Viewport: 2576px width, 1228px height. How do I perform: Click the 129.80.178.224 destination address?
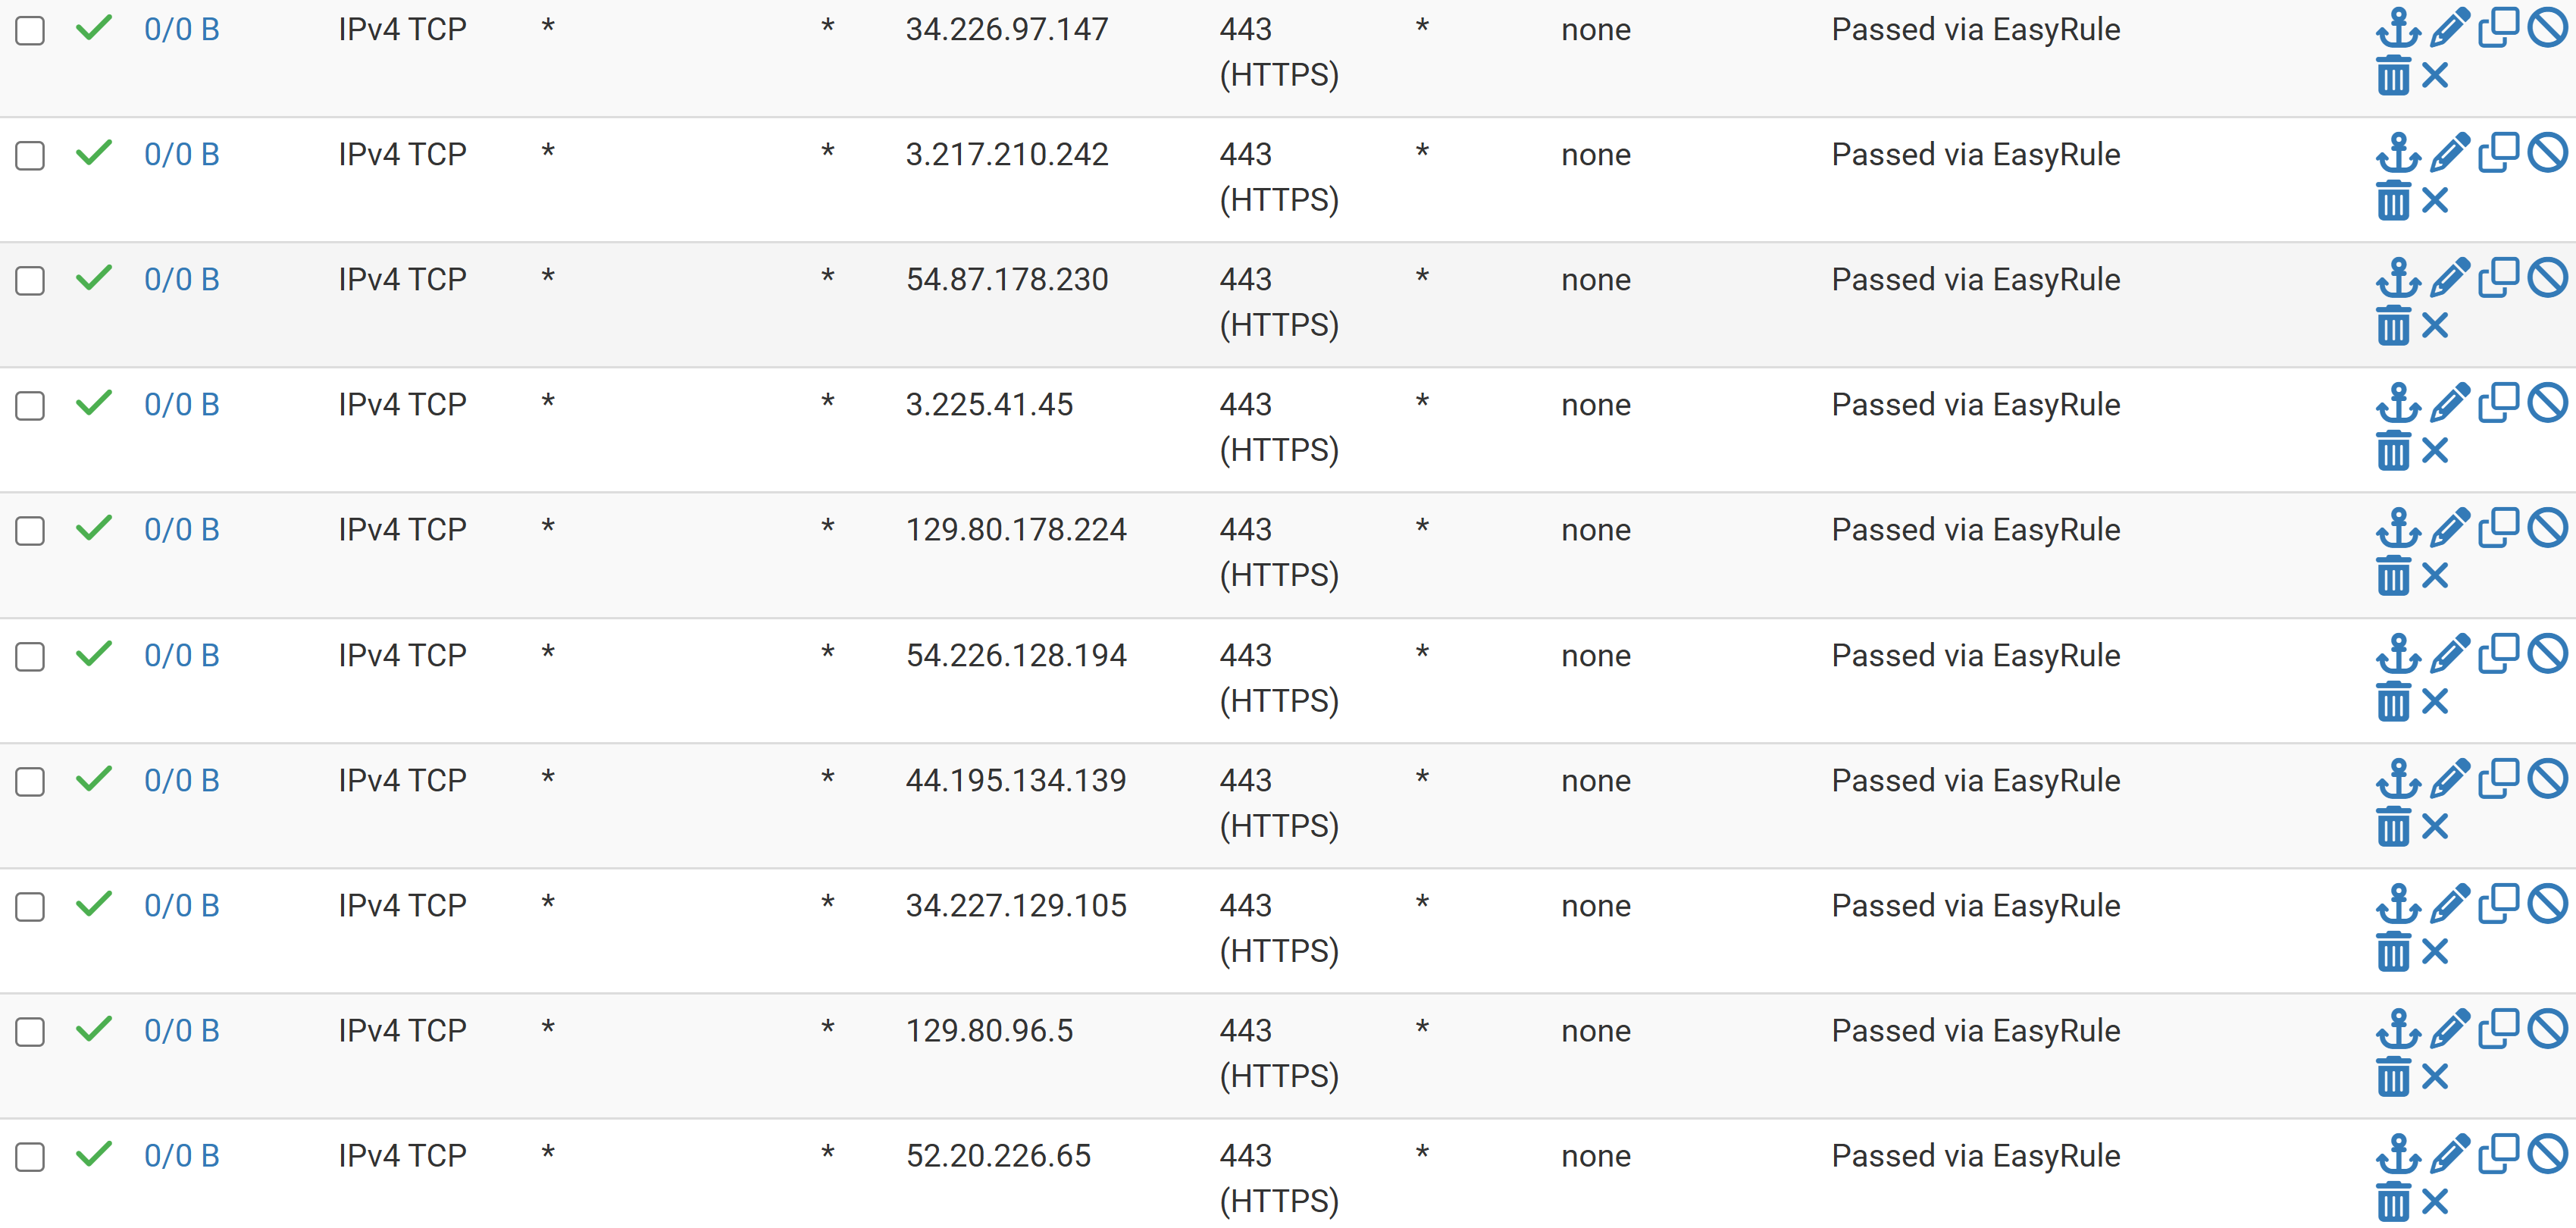pos(1015,529)
